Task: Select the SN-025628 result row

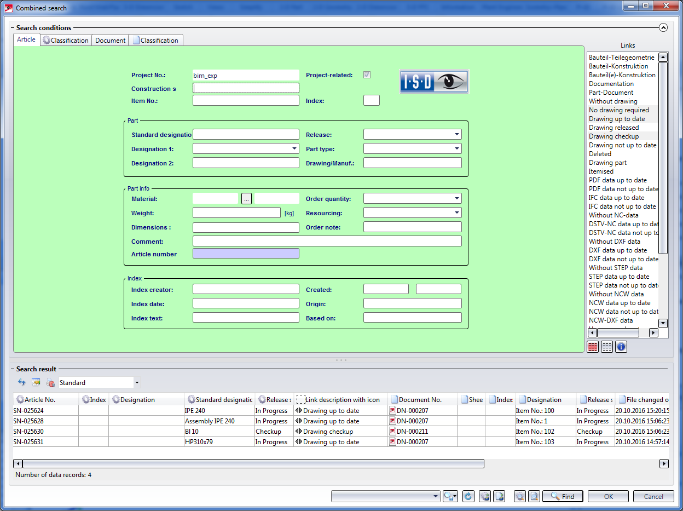Action: pos(340,421)
